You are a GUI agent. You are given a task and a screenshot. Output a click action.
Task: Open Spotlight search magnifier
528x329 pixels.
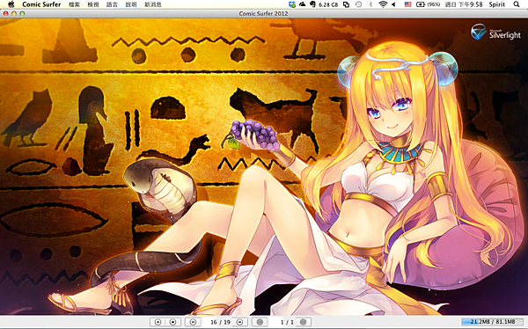click(x=517, y=4)
